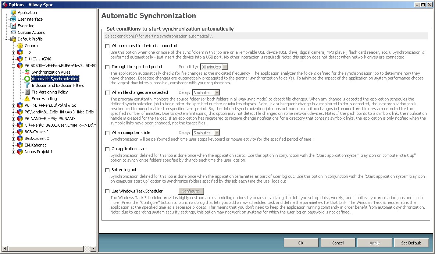435x254 pixels.
Task: Select the General item under Default Profile
Action: click(x=32, y=46)
